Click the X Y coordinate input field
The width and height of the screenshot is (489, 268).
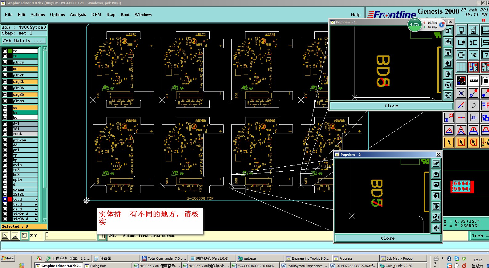[71, 236]
